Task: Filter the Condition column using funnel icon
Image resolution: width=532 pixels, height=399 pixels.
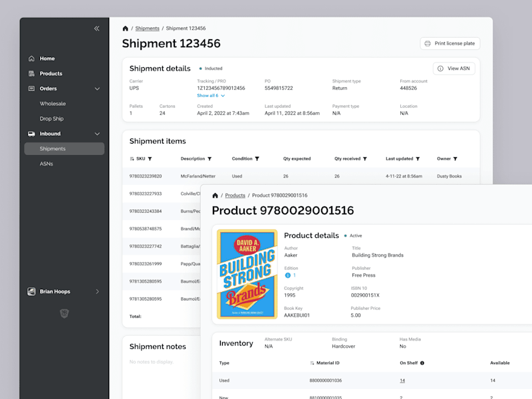Action: coord(257,159)
